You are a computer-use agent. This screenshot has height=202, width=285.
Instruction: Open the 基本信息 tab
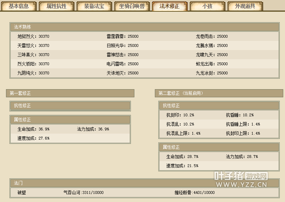click(x=19, y=6)
